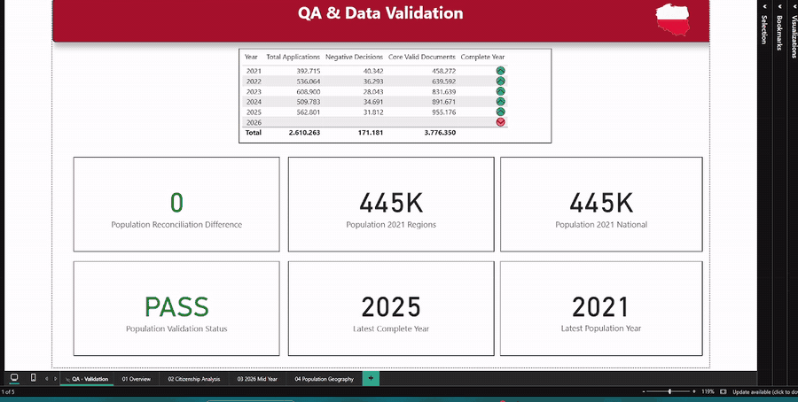Sort table by Total Applications header
798x402 pixels.
coord(293,57)
